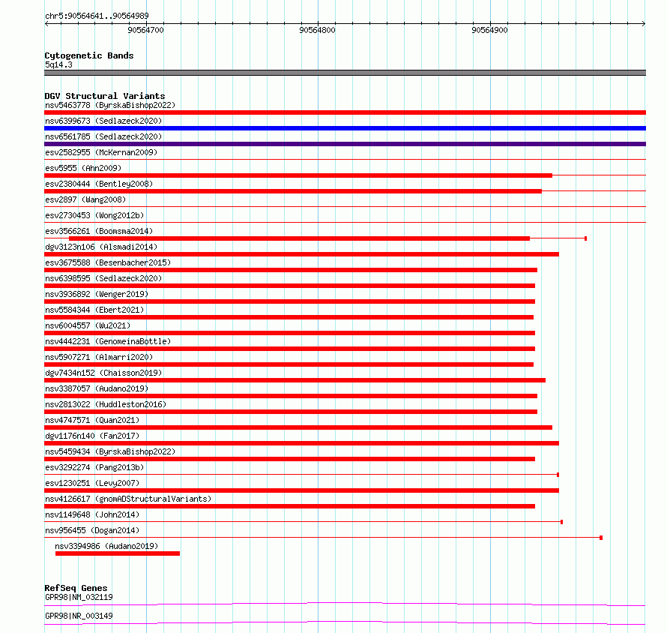The image size is (667, 633).
Task: Click the 90564700 ruler position label
Action: tap(145, 30)
